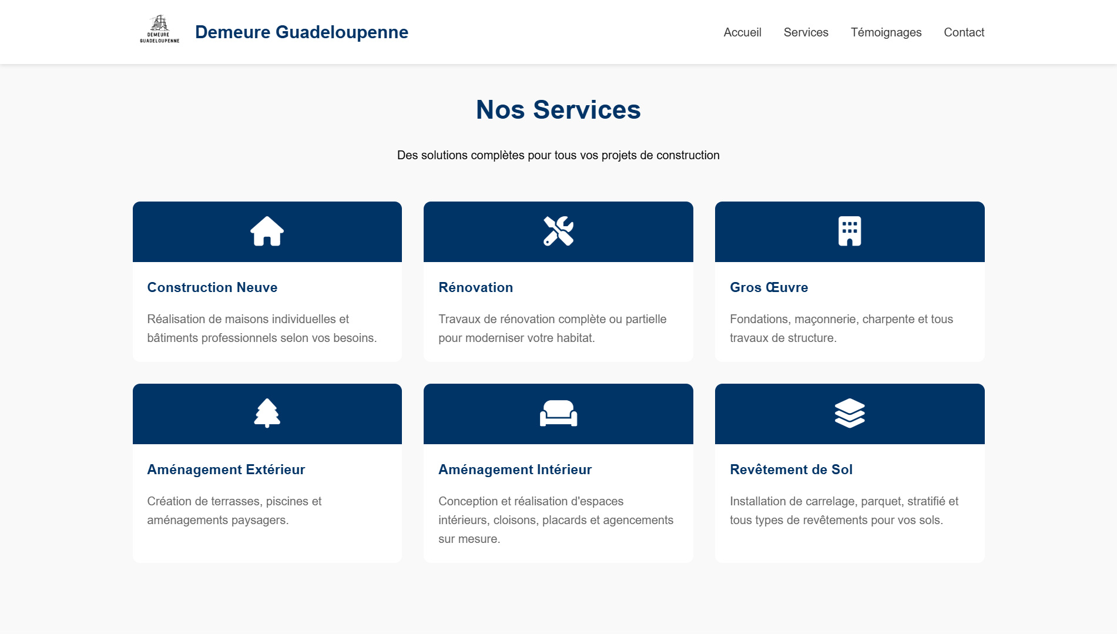This screenshot has height=634, width=1117.
Task: Click description 'Fondations, maçonnerie, charpente'
Action: (x=841, y=328)
